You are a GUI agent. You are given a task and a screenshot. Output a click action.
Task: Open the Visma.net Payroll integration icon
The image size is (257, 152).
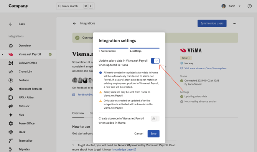coord(11,54)
